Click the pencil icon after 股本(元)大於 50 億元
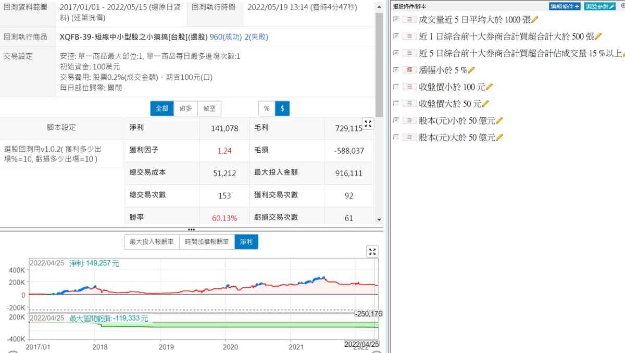The width and height of the screenshot is (625, 353). pyautogui.click(x=499, y=138)
